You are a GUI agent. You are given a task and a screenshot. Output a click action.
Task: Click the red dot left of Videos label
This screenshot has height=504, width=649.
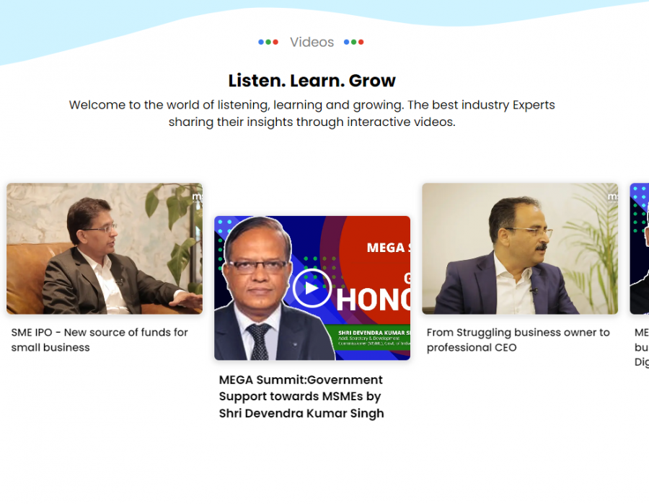(x=275, y=42)
